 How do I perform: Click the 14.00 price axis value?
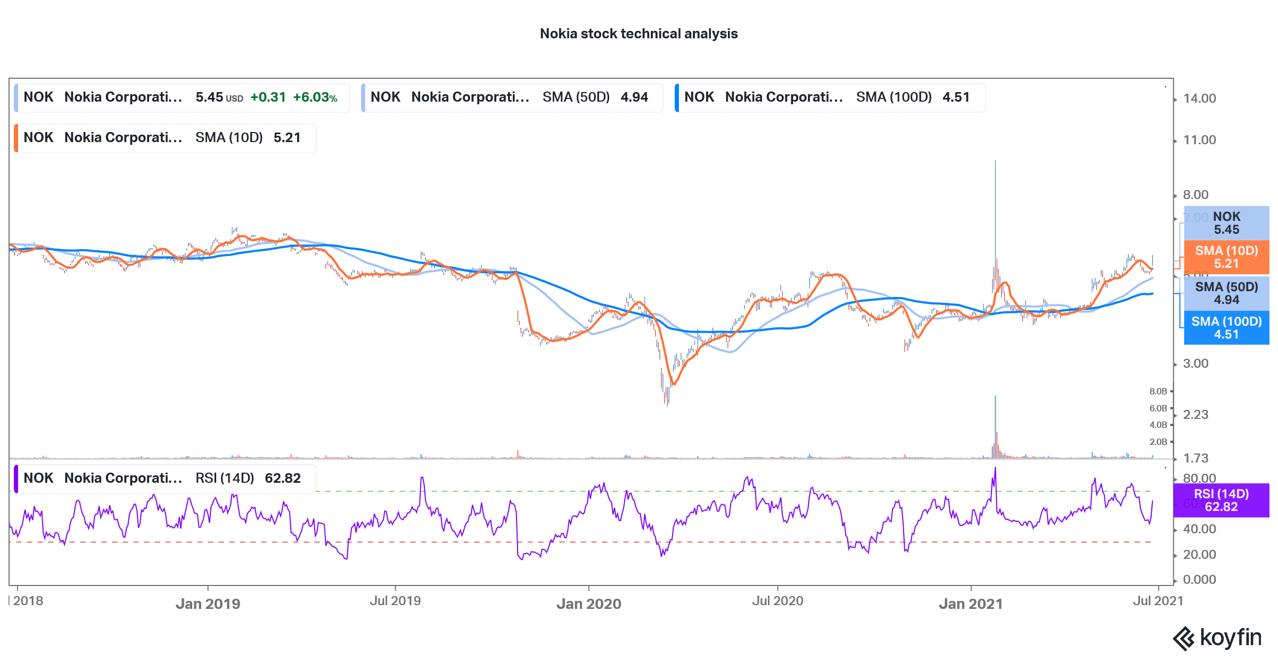pyautogui.click(x=1199, y=98)
